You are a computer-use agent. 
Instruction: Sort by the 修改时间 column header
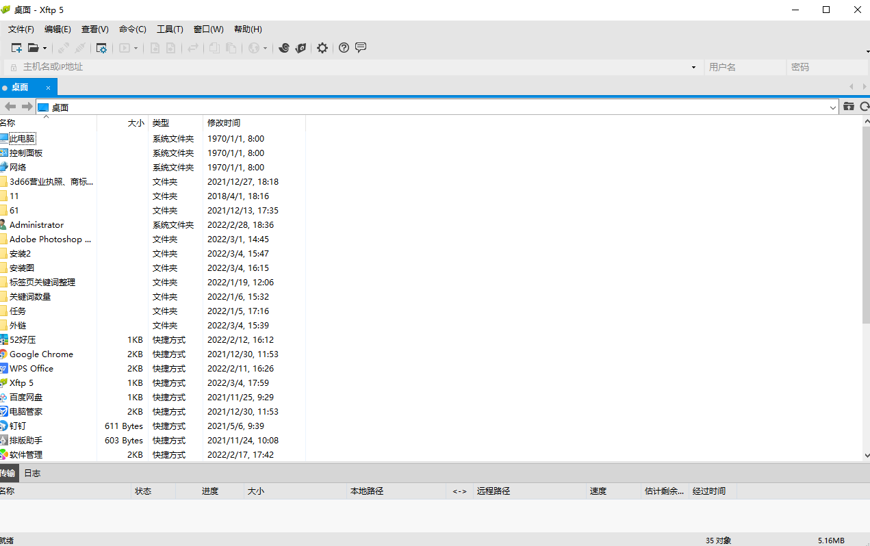click(254, 123)
